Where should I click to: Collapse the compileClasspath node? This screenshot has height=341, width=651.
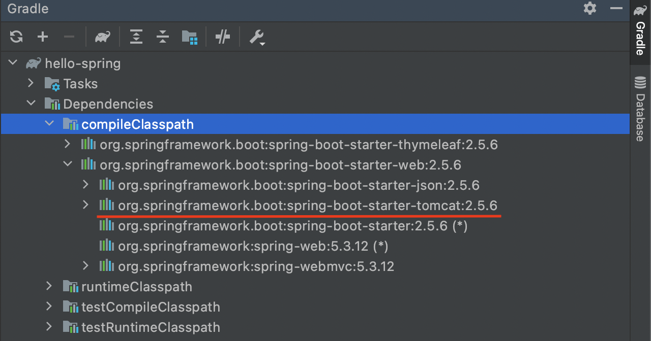point(49,124)
